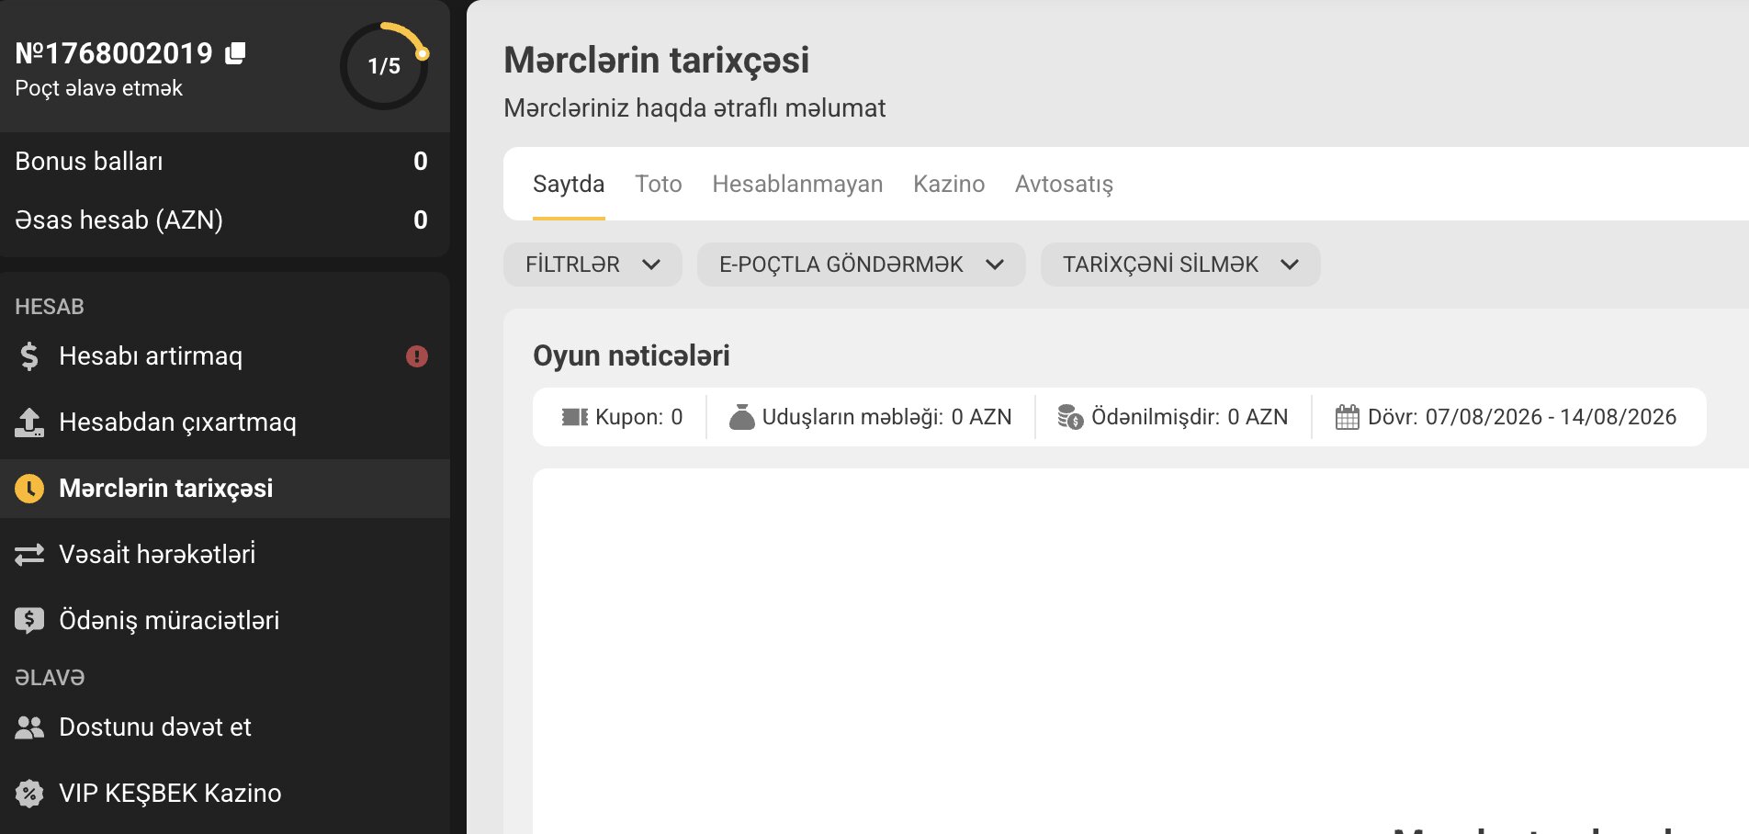The height and width of the screenshot is (834, 1749).
Task: Switch to the Kazino tab
Action: pyautogui.click(x=949, y=184)
